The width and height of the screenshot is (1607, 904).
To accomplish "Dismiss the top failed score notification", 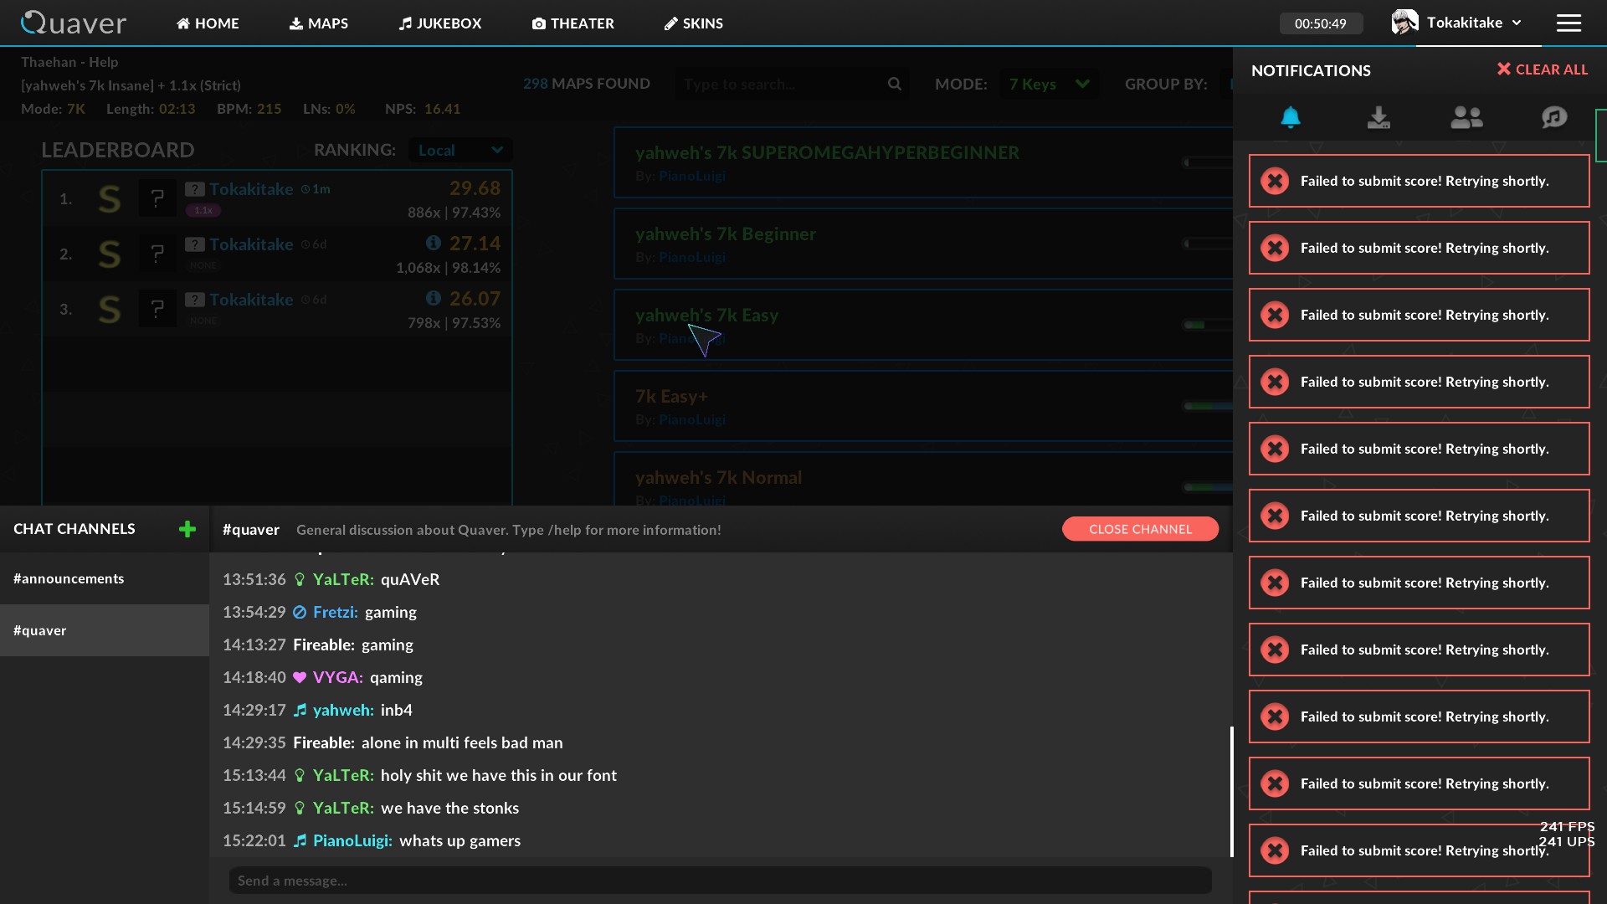I will point(1275,180).
